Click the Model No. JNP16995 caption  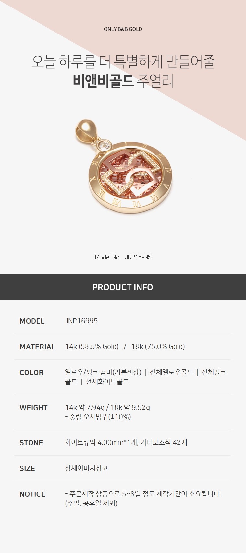pos(123,257)
